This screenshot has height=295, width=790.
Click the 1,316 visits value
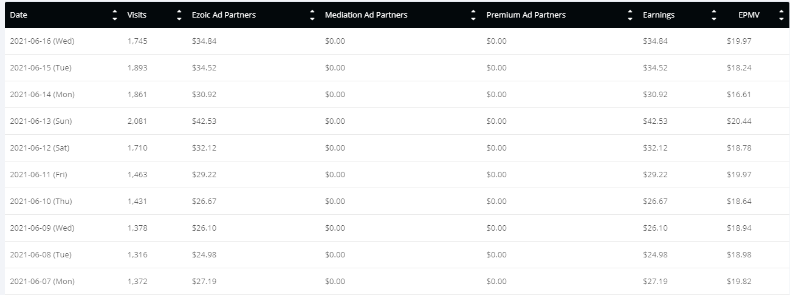pyautogui.click(x=137, y=255)
